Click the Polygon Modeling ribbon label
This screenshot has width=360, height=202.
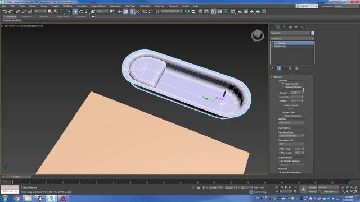click(x=12, y=20)
